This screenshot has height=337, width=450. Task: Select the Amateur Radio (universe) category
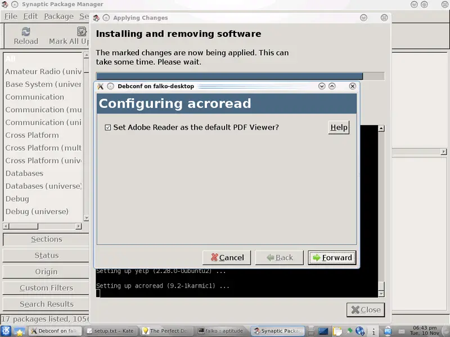[43, 72]
